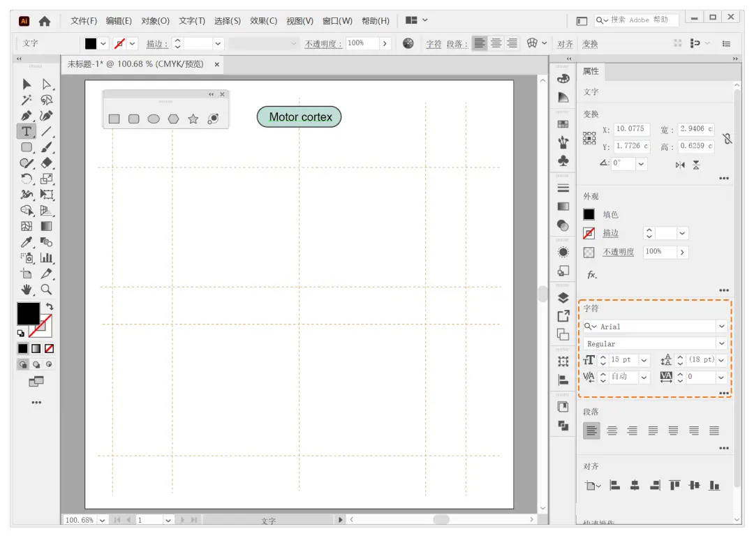Select the Eraser tool
This screenshot has width=754, height=538.
pyautogui.click(x=46, y=163)
